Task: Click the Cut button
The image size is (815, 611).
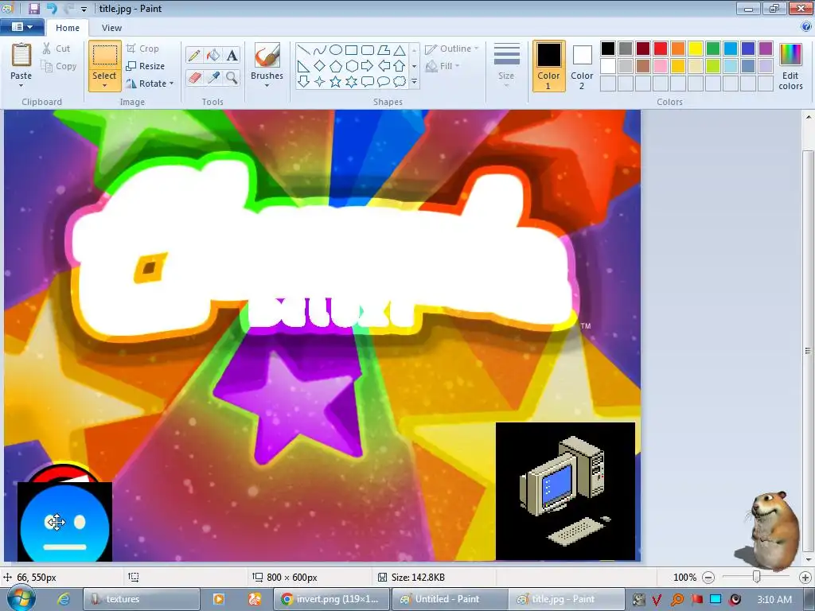Action: click(57, 49)
